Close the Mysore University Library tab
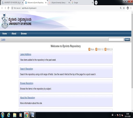This screenshot has height=118, width=133. pos(69,3)
